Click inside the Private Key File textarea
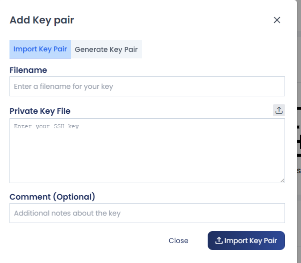The width and height of the screenshot is (301, 263). (147, 151)
